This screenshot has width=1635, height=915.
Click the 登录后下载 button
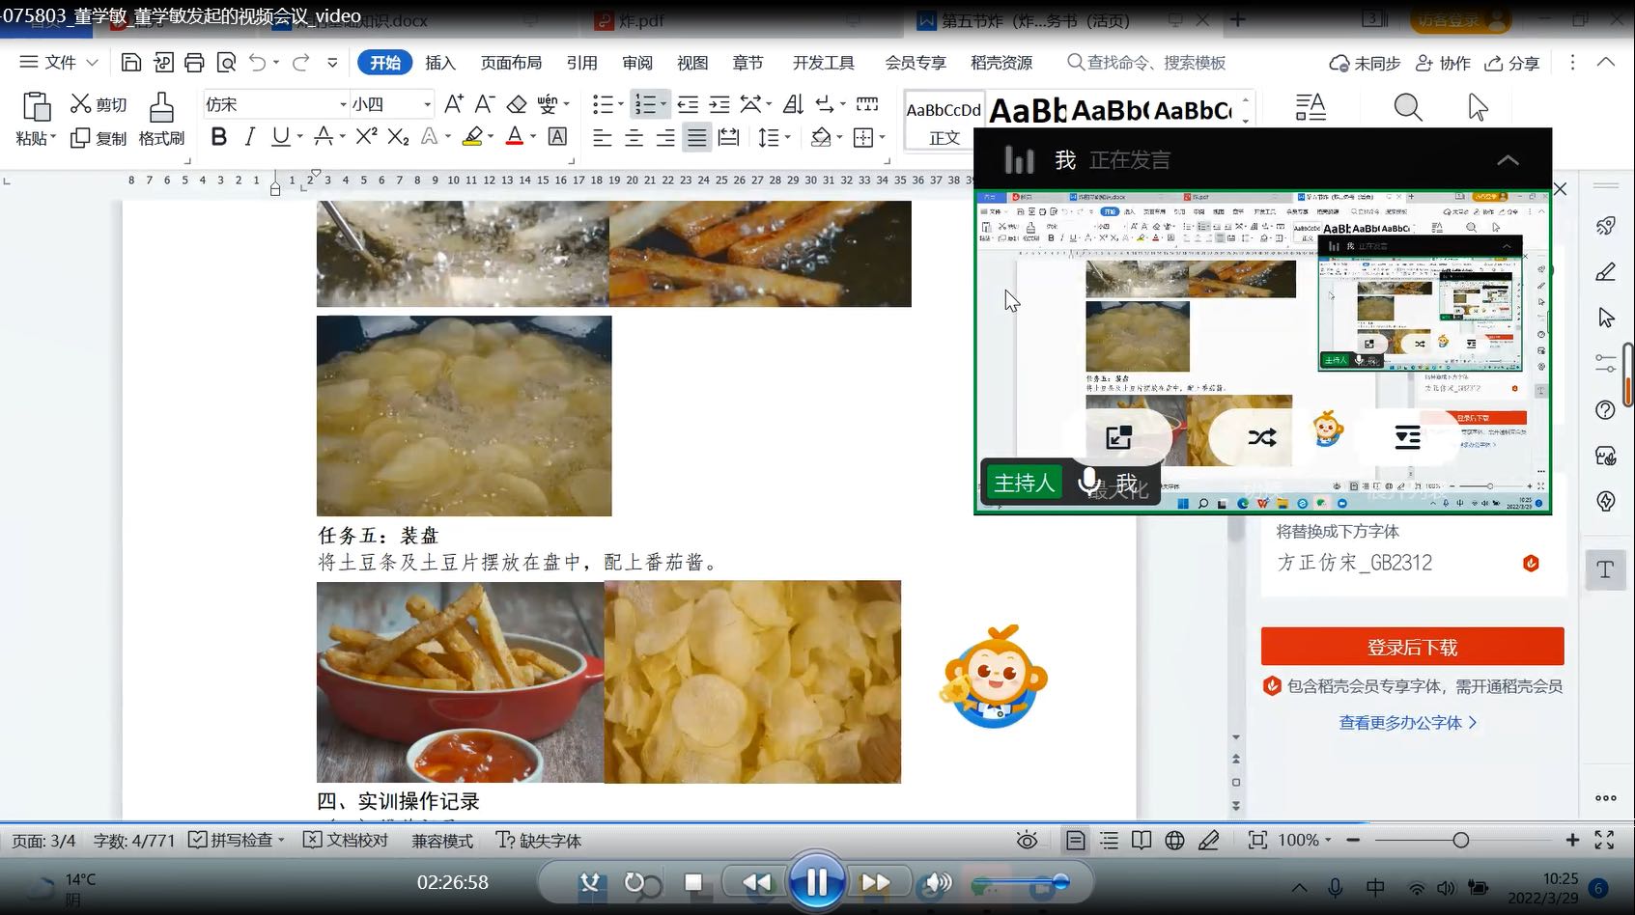tap(1412, 647)
